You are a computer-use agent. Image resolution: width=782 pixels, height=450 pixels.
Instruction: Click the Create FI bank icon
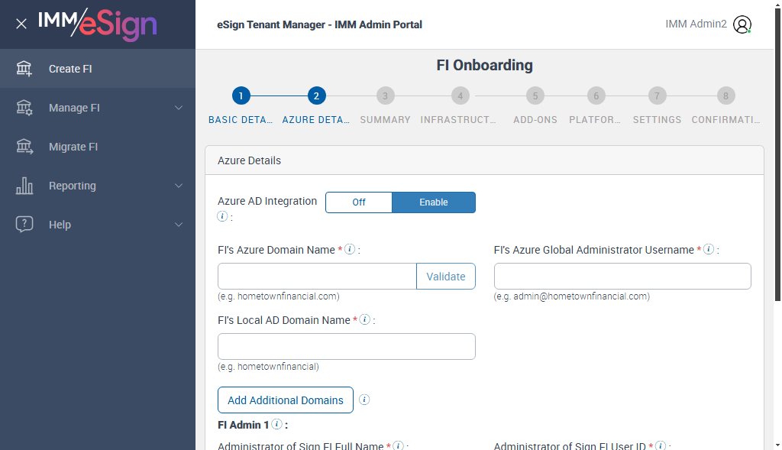coord(24,68)
